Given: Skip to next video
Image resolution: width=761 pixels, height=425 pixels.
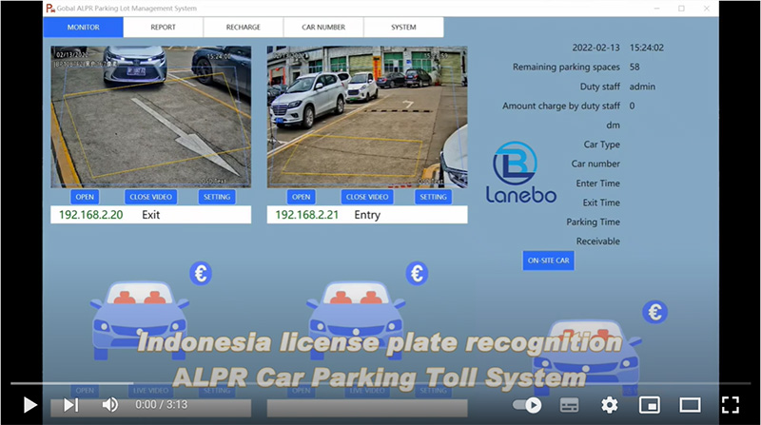Looking at the screenshot, I should pos(70,405).
